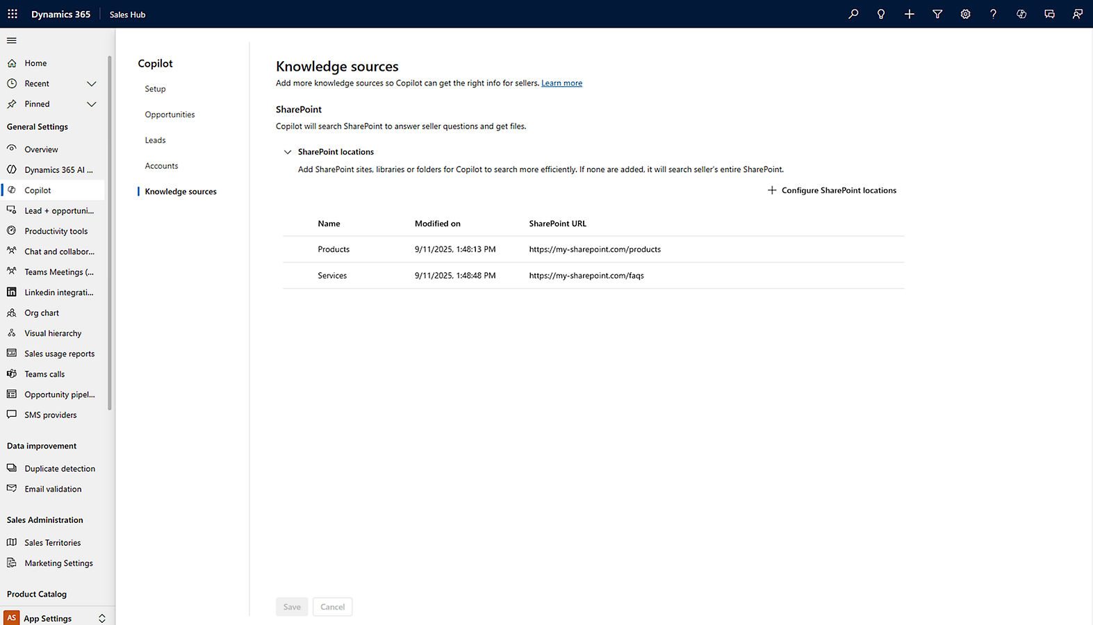Click the Name column header

click(x=329, y=224)
